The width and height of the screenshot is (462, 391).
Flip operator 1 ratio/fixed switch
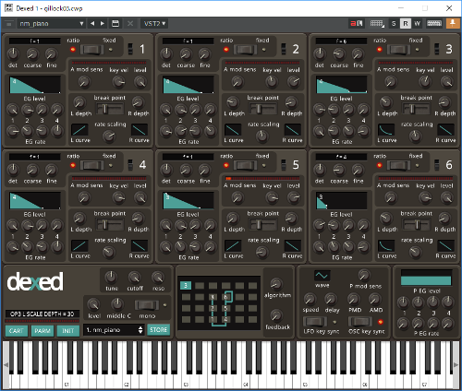92,50
